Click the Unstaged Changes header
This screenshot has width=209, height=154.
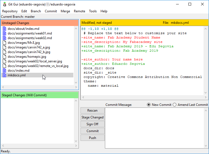tap(40, 23)
